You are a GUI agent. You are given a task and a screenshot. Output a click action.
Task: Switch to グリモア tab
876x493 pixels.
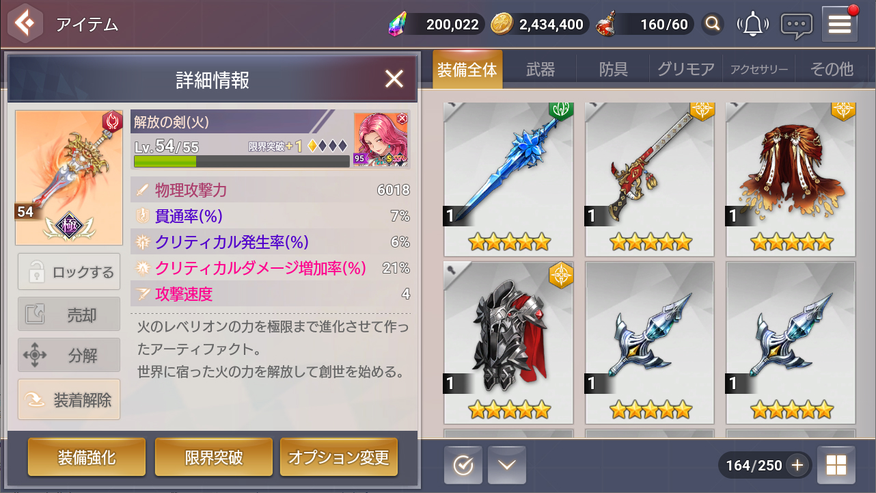click(685, 69)
